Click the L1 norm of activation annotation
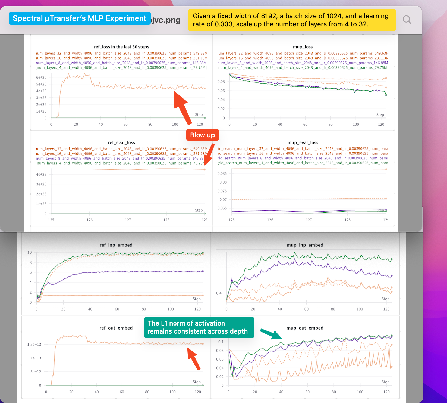This screenshot has width=447, height=403. click(199, 327)
